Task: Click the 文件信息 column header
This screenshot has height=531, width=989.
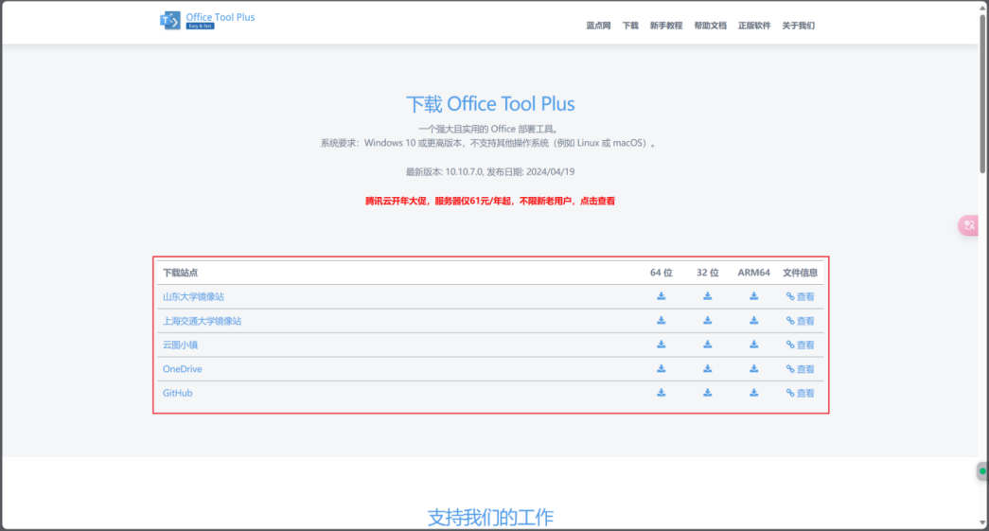Action: tap(801, 273)
